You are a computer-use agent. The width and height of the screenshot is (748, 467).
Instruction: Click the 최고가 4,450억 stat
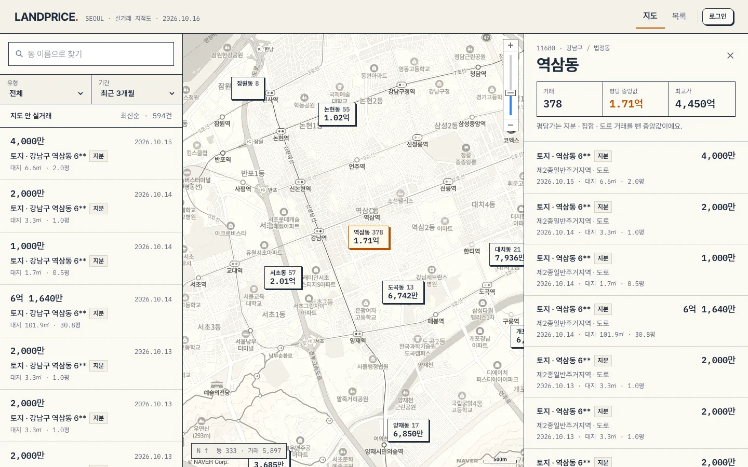702,99
